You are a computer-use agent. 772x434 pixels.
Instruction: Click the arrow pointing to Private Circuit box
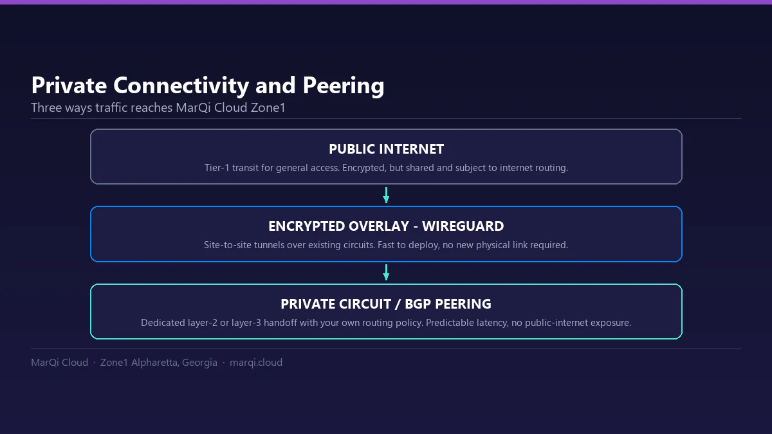coord(386,272)
